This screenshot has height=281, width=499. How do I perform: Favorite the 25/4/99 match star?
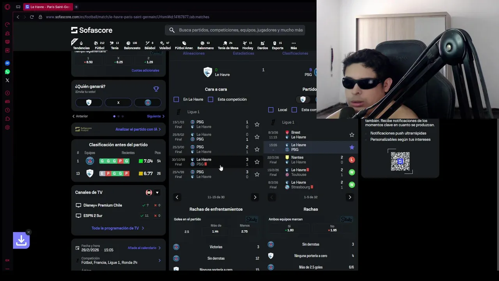[x=257, y=174]
